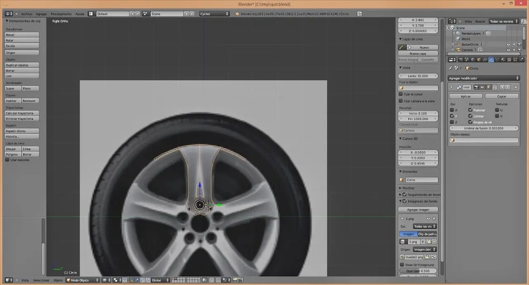Click the outliner search magnifier icon
Viewport: 529px width, 285px height.
pos(524,21)
